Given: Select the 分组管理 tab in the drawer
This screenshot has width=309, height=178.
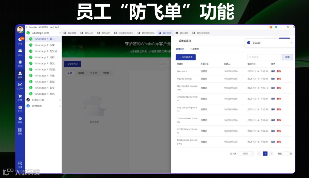Looking at the screenshot, I should [x=195, y=49].
